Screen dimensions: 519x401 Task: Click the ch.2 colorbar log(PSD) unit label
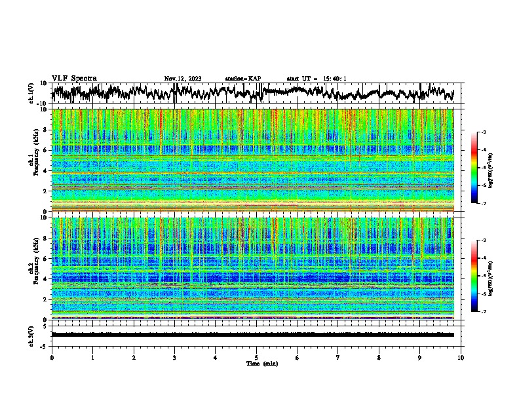tap(491, 278)
